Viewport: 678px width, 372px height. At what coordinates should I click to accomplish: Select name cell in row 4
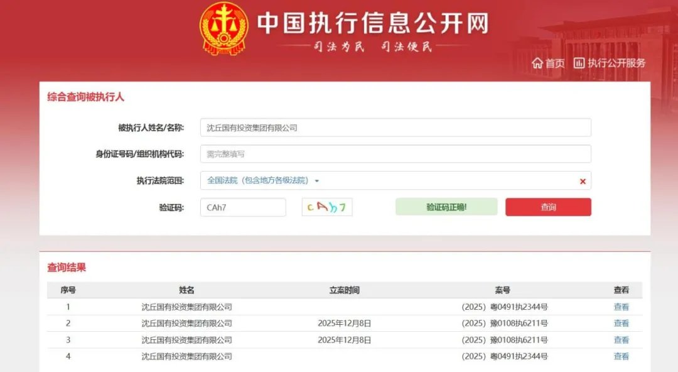point(187,356)
